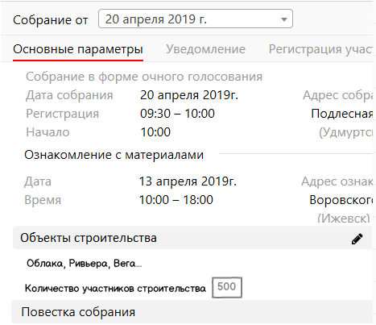The image size is (376, 325).
Task: Select the 20 апреля 2019 г. combo box
Action: point(196,19)
